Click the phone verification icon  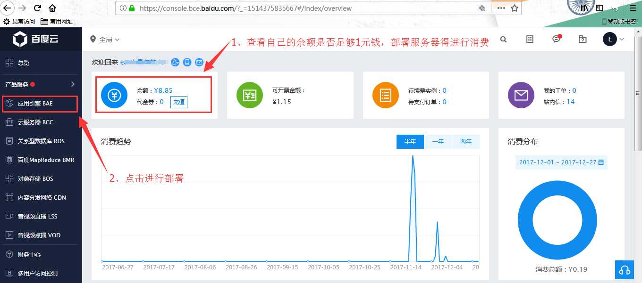[x=187, y=62]
